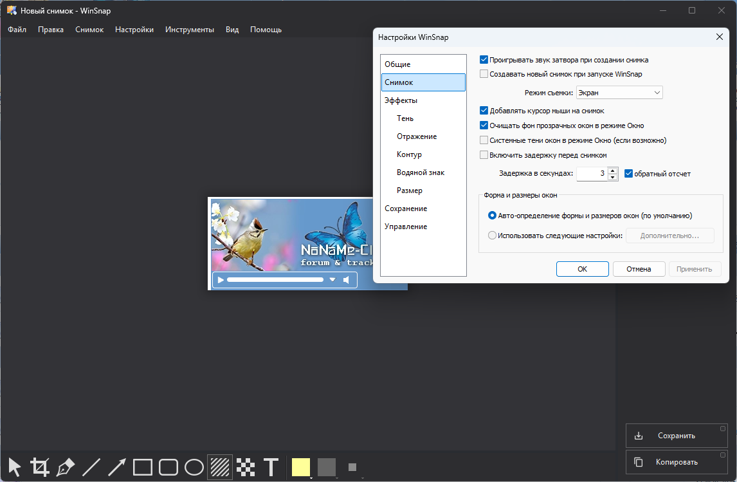The width and height of the screenshot is (737, 482).
Task: Click the OK button
Action: pyautogui.click(x=582, y=269)
